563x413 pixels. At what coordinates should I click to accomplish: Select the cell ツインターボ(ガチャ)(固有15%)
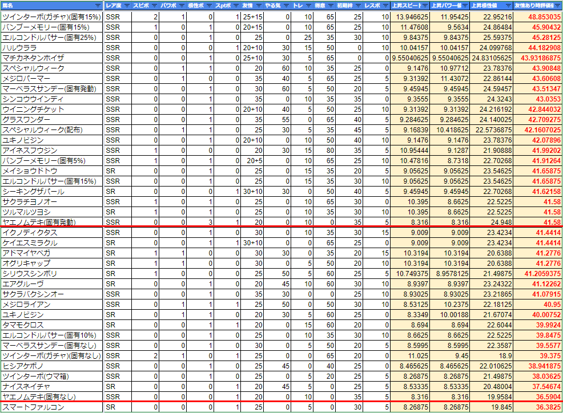pyautogui.click(x=52, y=17)
